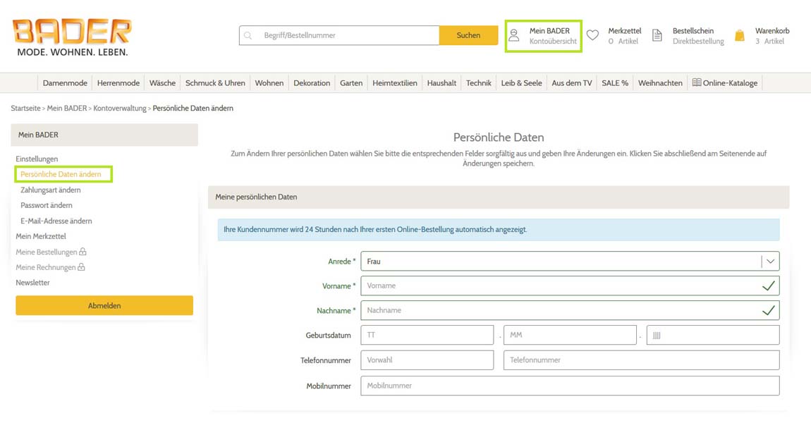Click the lock icon beside Meine Rechnungen

pos(81,267)
